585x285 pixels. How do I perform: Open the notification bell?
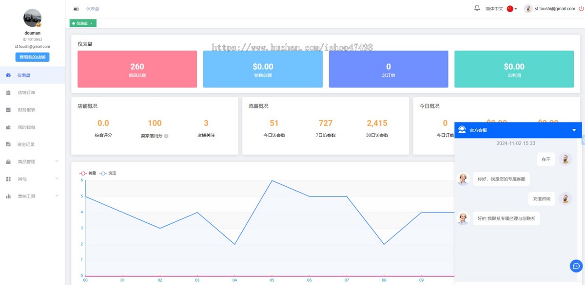(477, 8)
